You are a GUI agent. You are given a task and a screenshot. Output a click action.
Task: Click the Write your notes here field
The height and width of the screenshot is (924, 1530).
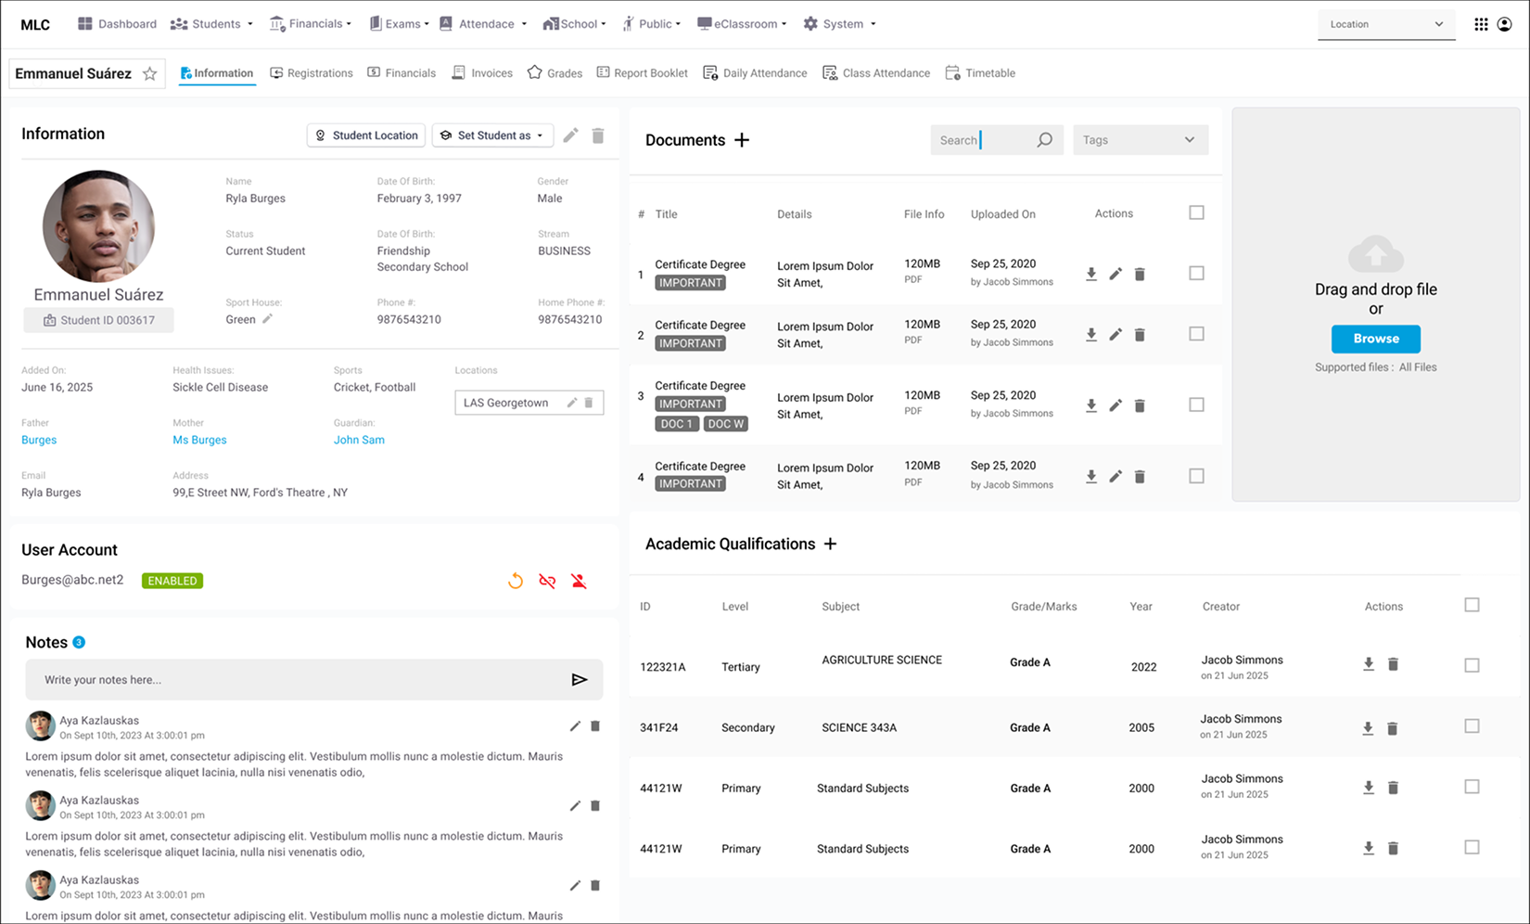297,680
